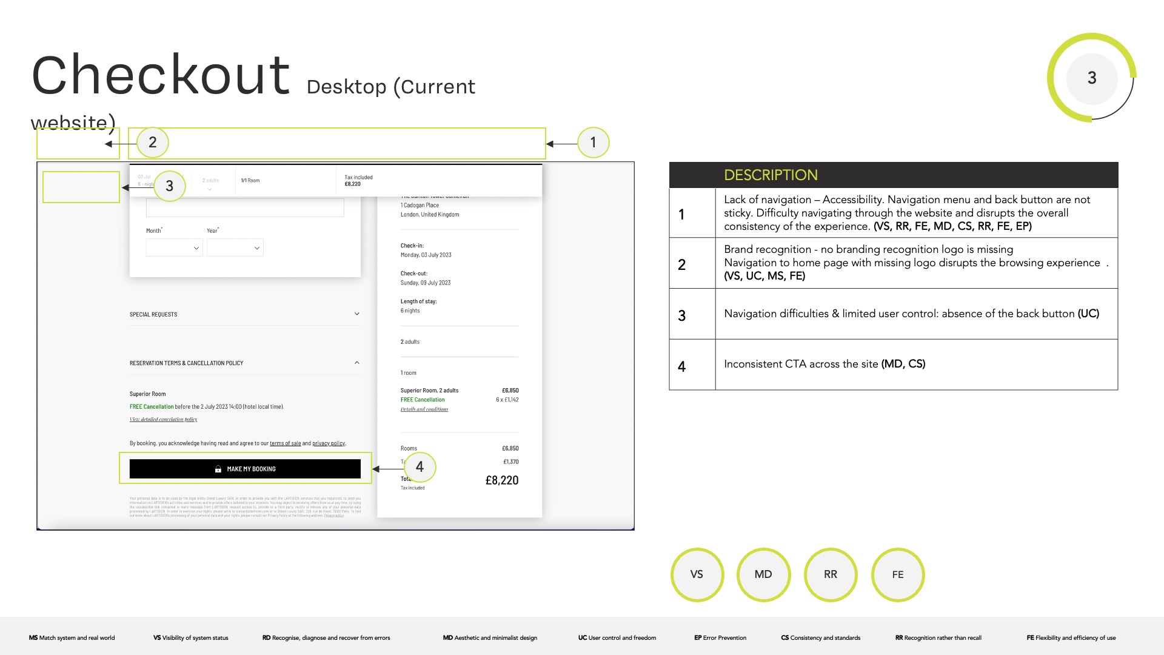This screenshot has width=1164, height=655.
Task: Open the Month dropdown
Action: point(174,247)
